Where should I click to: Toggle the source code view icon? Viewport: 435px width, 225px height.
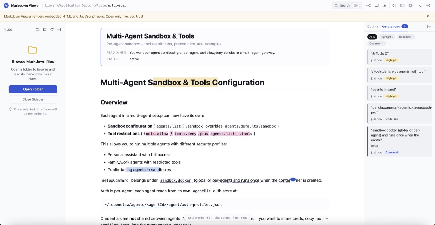(x=394, y=5)
